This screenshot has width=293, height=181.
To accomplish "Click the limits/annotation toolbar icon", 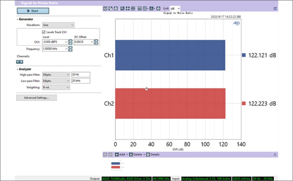I will tap(145, 8).
